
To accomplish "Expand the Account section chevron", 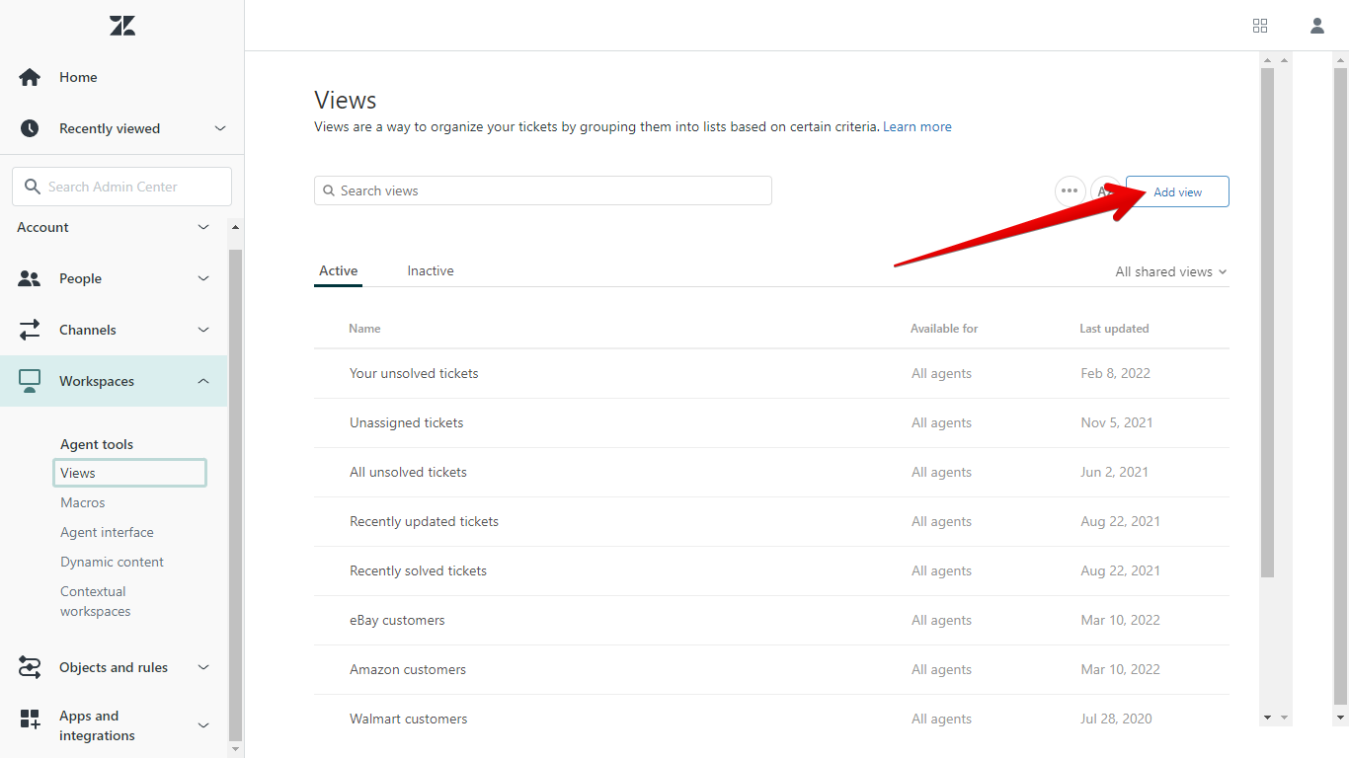I will 203,227.
